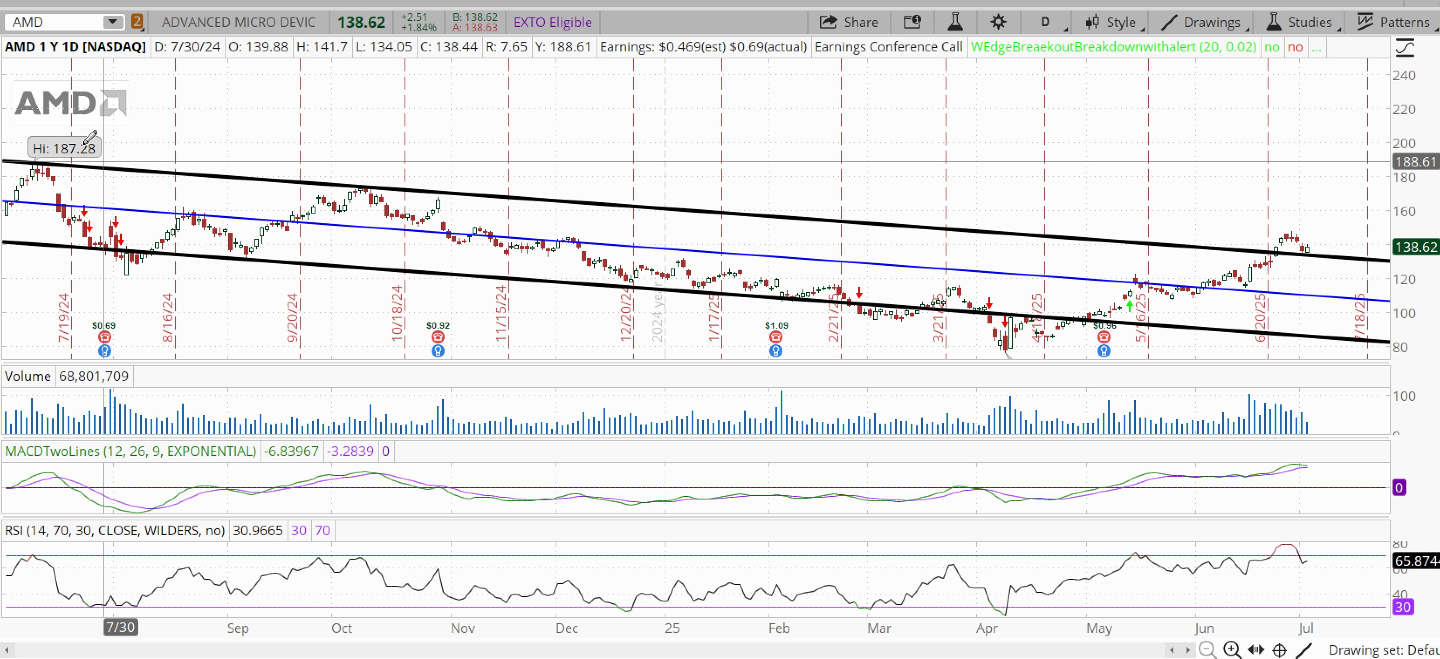This screenshot has height=659, width=1440.
Task: Click the blue lightbulb under the $0.69 earnings
Action: coord(104,351)
